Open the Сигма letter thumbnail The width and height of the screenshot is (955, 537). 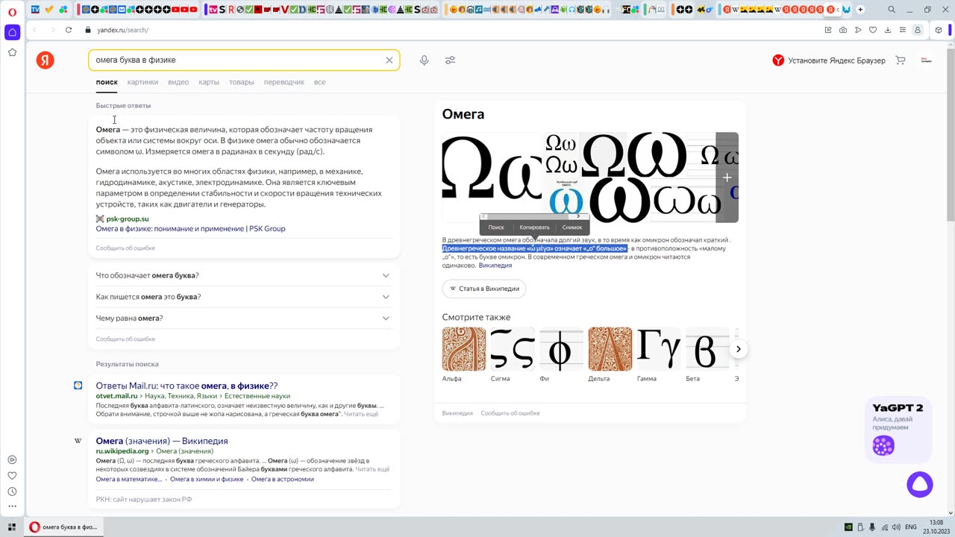[x=513, y=349]
